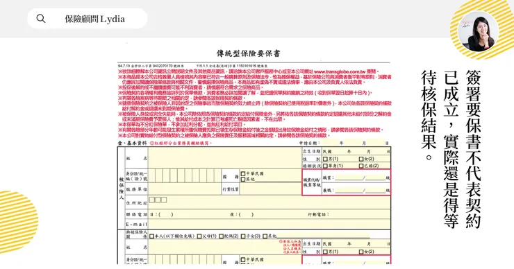Click the applicant's 出生日期 birthdate field
Image resolution: width=514 pixels, height=269 pixels.
pyautogui.click(x=356, y=244)
